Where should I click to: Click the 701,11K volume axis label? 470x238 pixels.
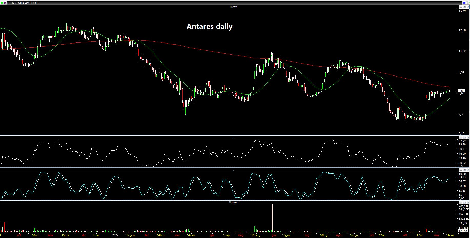coord(464,206)
